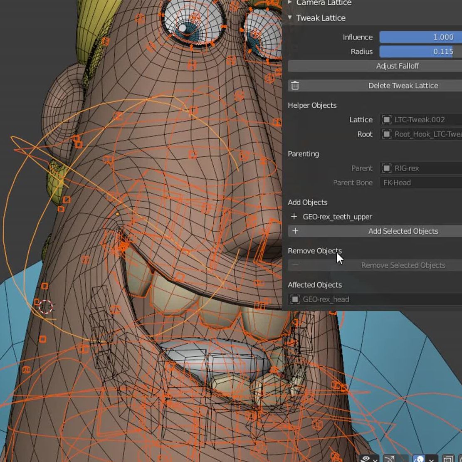
Task: Expand the Camera Lattice panel
Action: point(290,2)
